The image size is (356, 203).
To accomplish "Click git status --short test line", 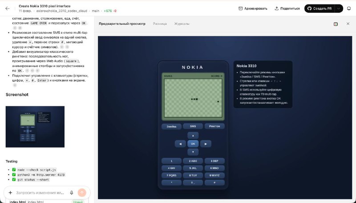I will coord(33,180).
